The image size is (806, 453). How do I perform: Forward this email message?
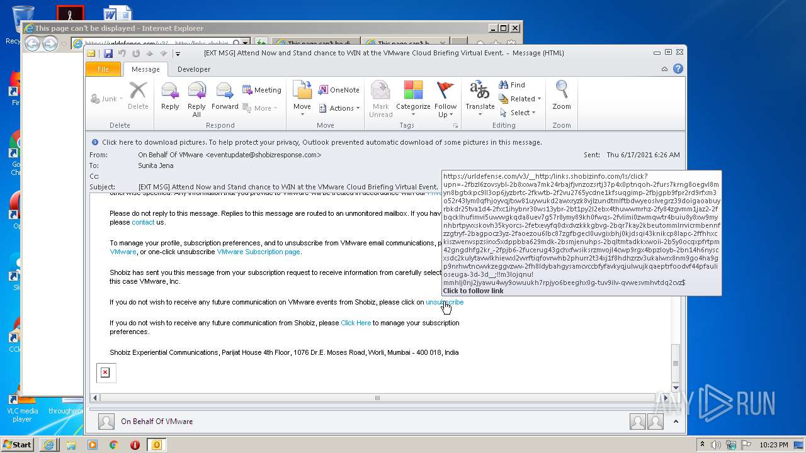[x=225, y=96]
